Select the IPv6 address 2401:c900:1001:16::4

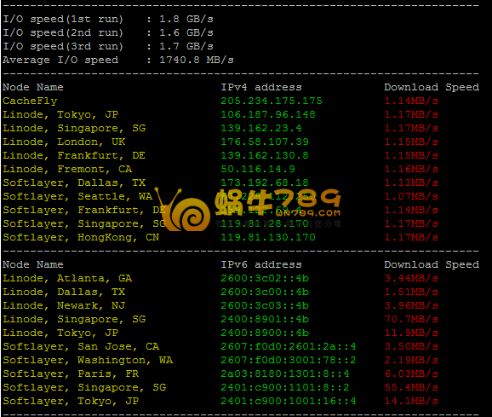[289, 402]
